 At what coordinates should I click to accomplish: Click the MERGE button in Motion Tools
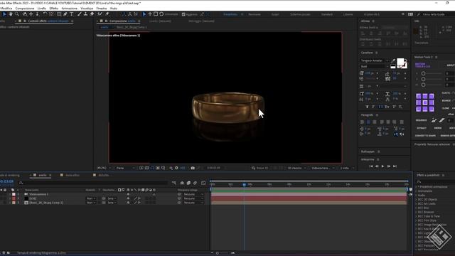[x=438, y=128]
